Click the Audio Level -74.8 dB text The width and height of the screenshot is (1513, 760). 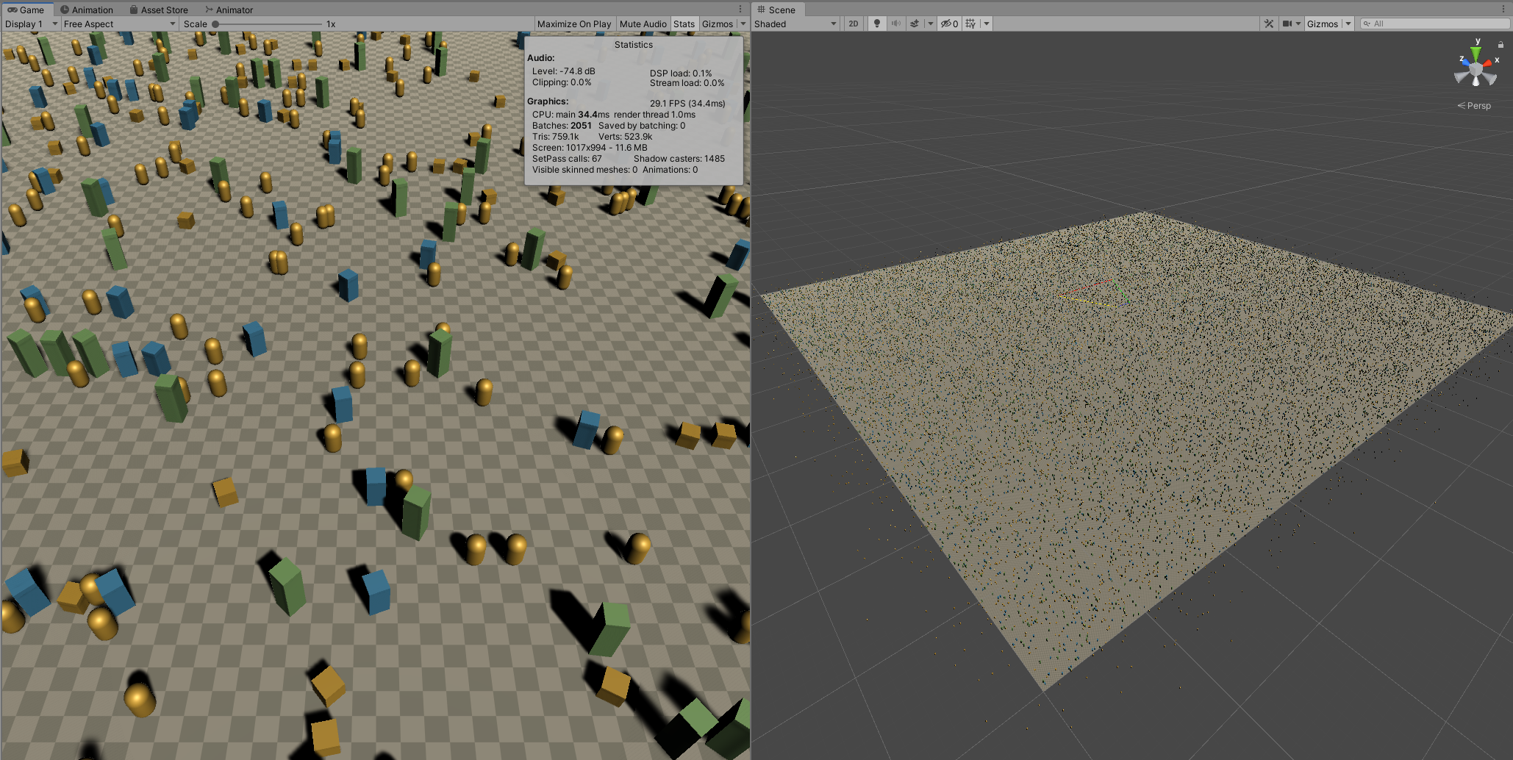tap(564, 71)
